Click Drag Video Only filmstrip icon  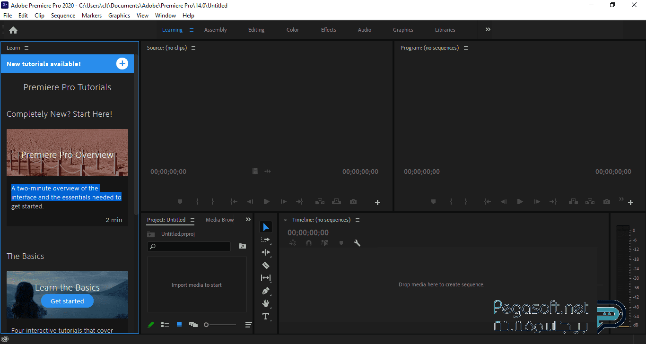click(255, 171)
